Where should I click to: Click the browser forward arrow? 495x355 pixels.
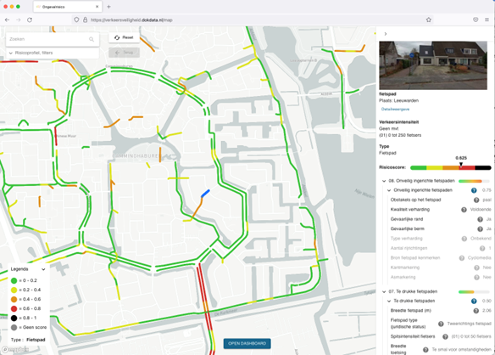tap(19, 20)
